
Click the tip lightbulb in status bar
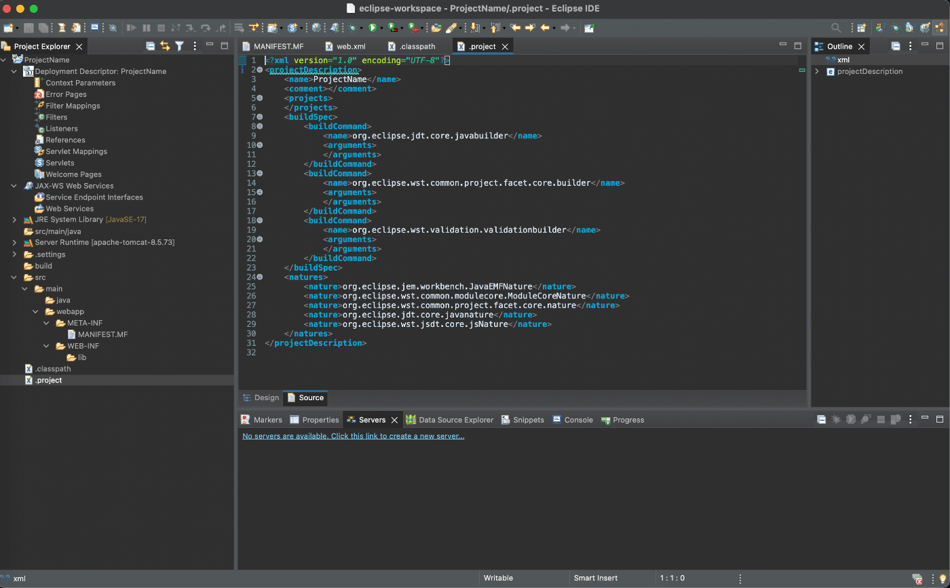click(943, 579)
